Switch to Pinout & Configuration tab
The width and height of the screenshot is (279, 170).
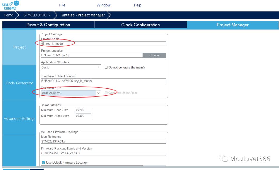pyautogui.click(x=48, y=25)
